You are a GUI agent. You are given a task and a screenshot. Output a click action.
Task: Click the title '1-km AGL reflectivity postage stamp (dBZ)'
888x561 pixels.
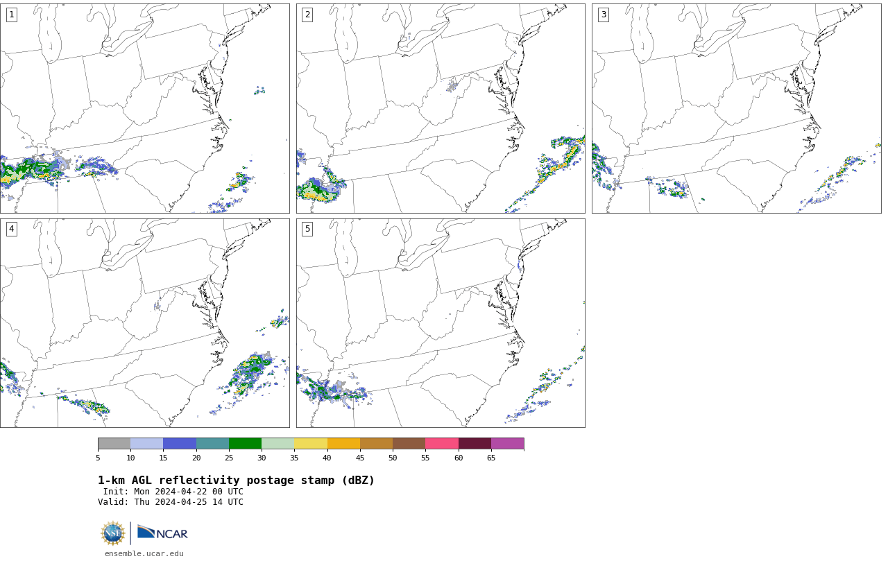click(236, 481)
